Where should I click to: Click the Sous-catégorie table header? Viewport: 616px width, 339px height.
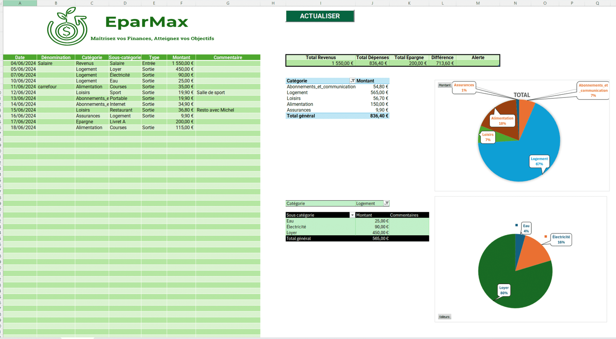[x=125, y=57]
